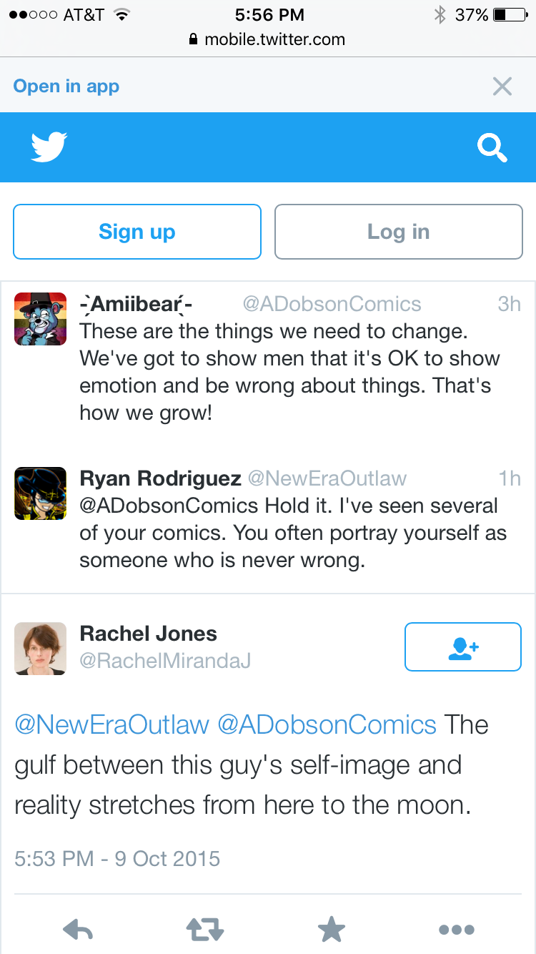Open the Ryan Rodriguez name link
Screen dimensions: 536x954
pos(160,478)
